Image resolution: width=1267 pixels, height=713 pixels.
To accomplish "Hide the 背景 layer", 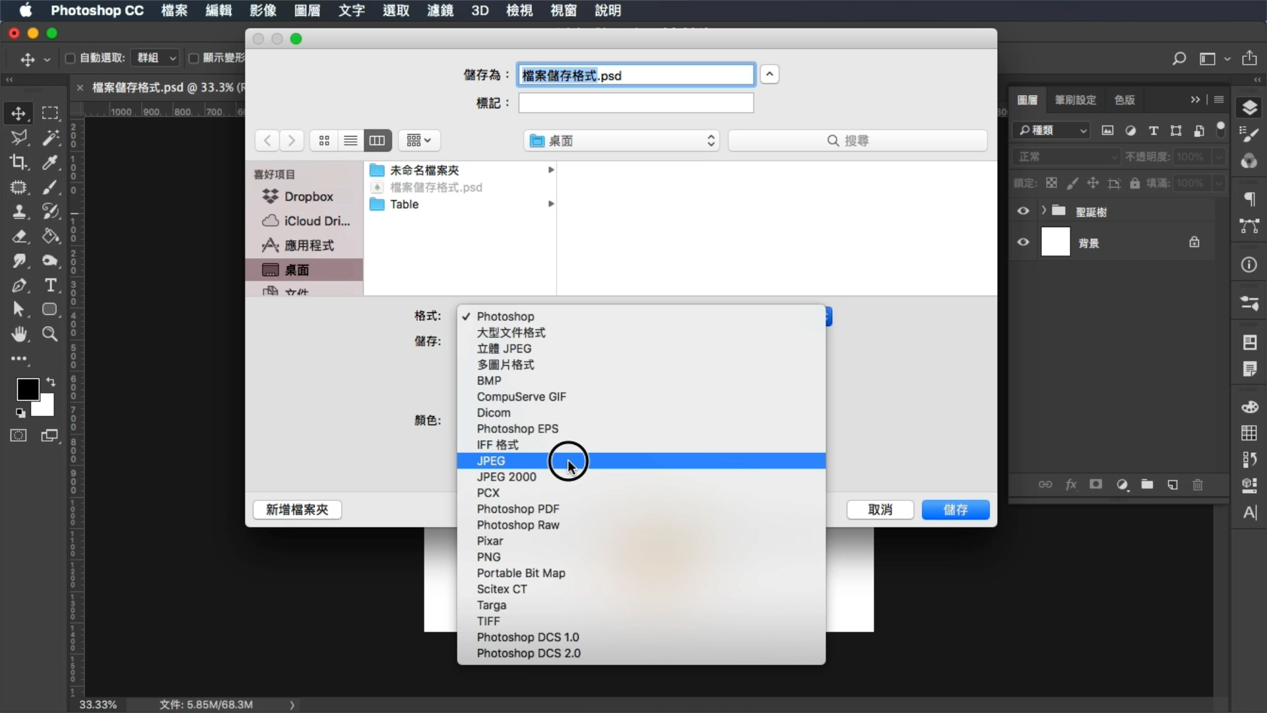I will (1023, 242).
